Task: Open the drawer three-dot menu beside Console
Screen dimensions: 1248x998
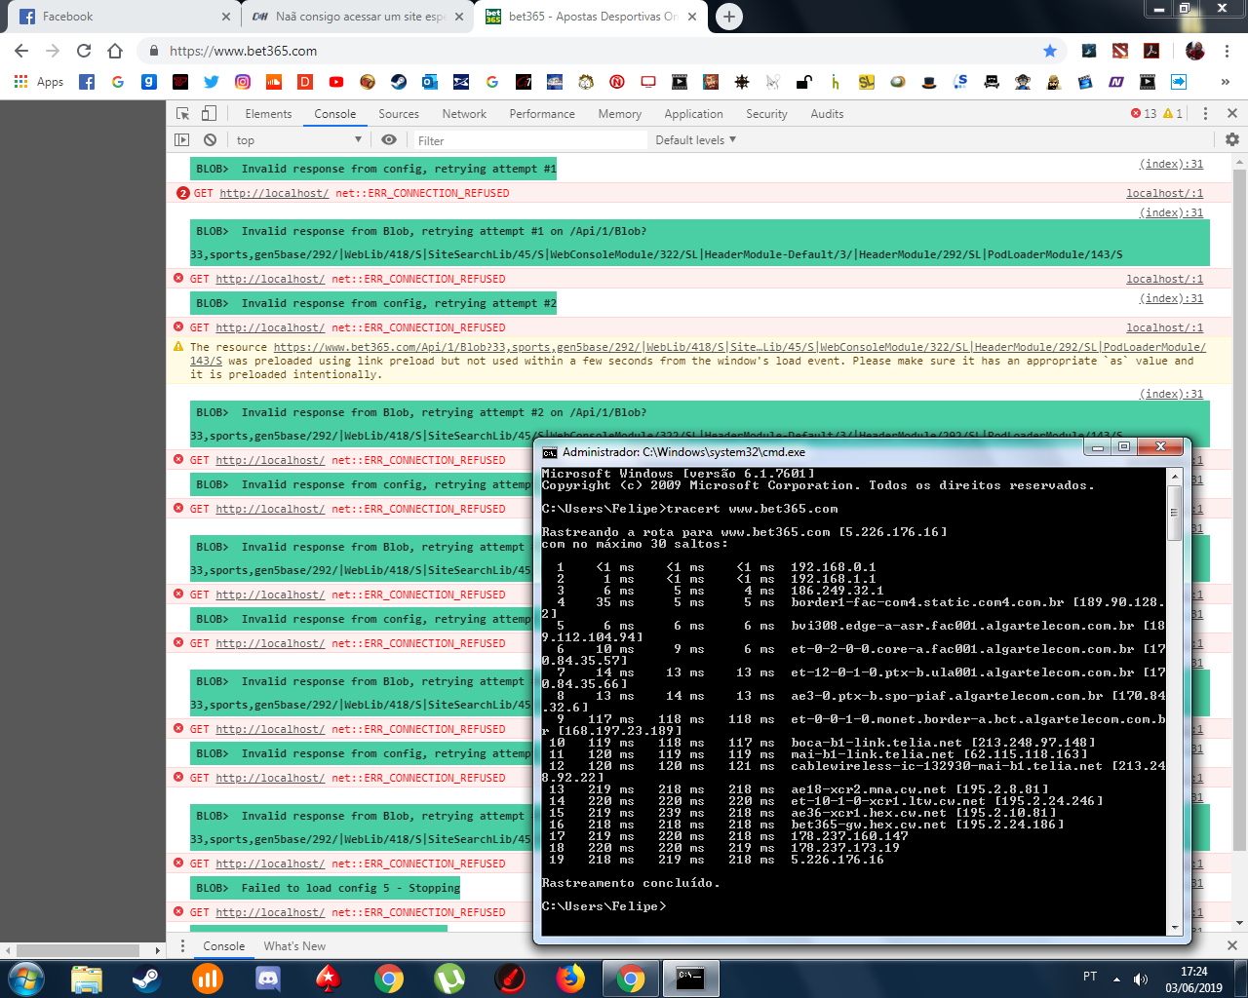Action: pyautogui.click(x=182, y=946)
